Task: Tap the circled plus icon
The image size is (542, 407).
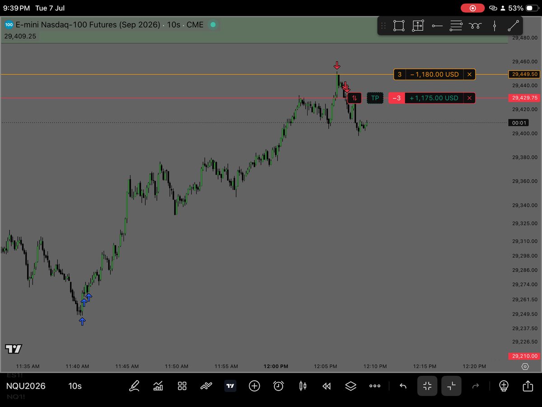Action: tap(254, 386)
